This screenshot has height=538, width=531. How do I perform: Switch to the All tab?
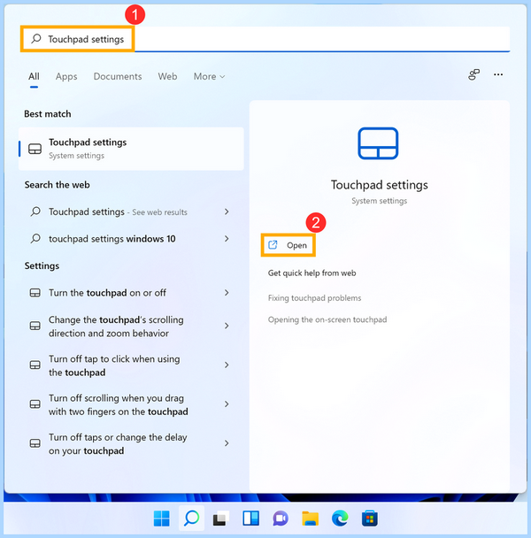pyautogui.click(x=34, y=76)
